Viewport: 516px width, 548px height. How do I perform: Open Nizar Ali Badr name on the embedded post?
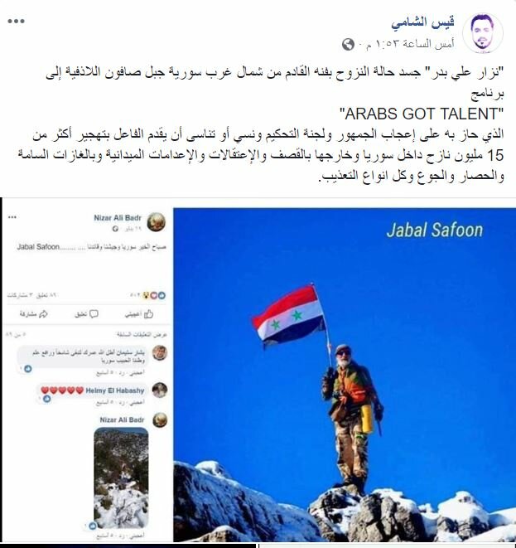tap(118, 218)
